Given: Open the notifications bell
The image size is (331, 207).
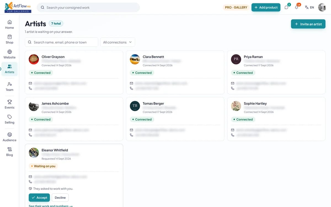Looking at the screenshot, I should point(297,7).
